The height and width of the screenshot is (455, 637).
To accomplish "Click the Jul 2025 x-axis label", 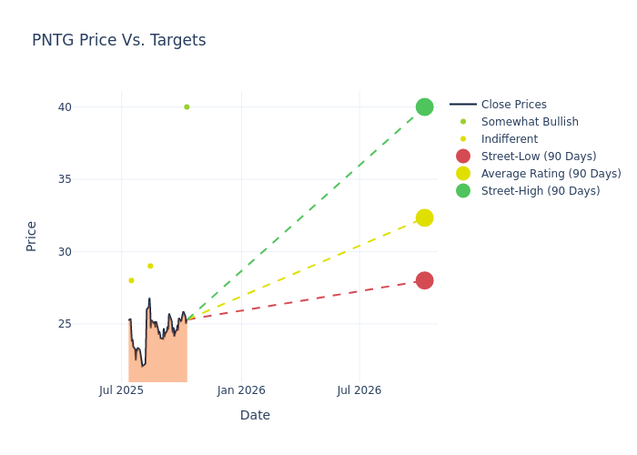I will tap(122, 390).
